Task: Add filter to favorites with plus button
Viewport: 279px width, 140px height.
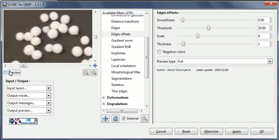Action: [x=106, y=119]
